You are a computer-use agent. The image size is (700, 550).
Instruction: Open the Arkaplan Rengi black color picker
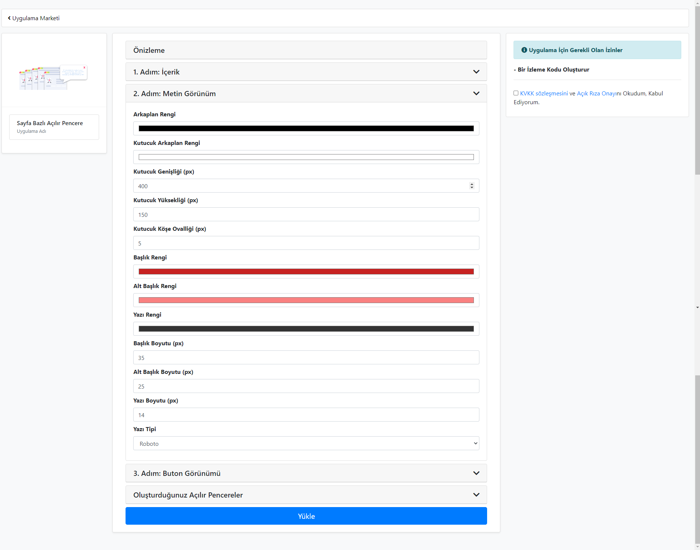pos(306,128)
